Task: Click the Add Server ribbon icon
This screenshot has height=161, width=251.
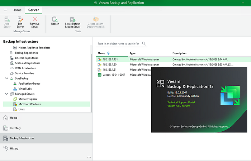Action: pyautogui.click(x=7, y=19)
